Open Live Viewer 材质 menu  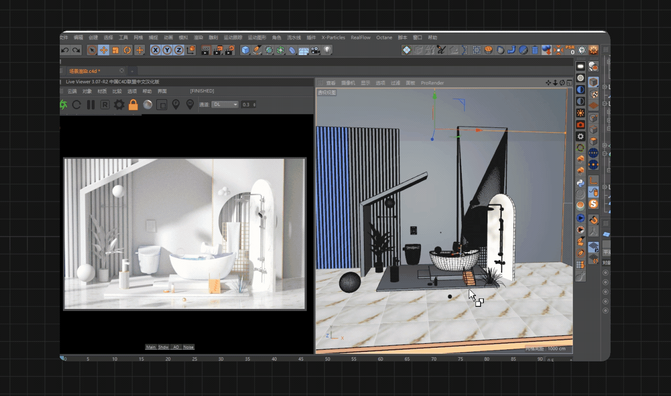tap(102, 91)
